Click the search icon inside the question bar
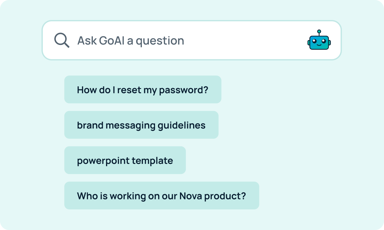 (61, 40)
